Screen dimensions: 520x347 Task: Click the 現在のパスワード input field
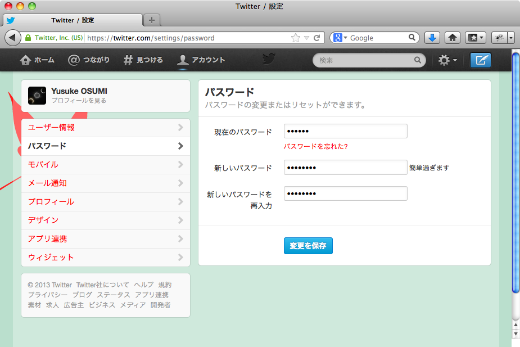[x=346, y=131]
